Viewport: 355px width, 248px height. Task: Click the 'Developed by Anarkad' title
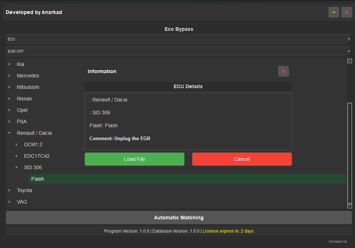(34, 12)
